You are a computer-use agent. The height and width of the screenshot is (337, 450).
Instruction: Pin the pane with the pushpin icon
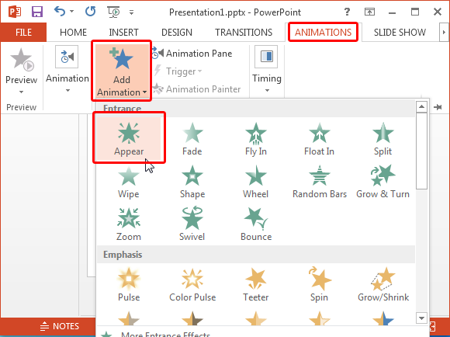coord(438,107)
